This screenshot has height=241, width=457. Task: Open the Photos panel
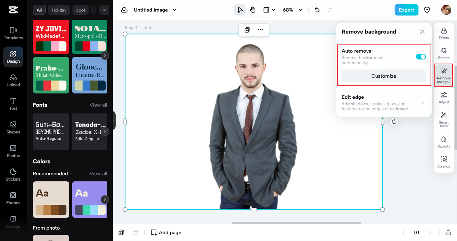click(x=13, y=151)
